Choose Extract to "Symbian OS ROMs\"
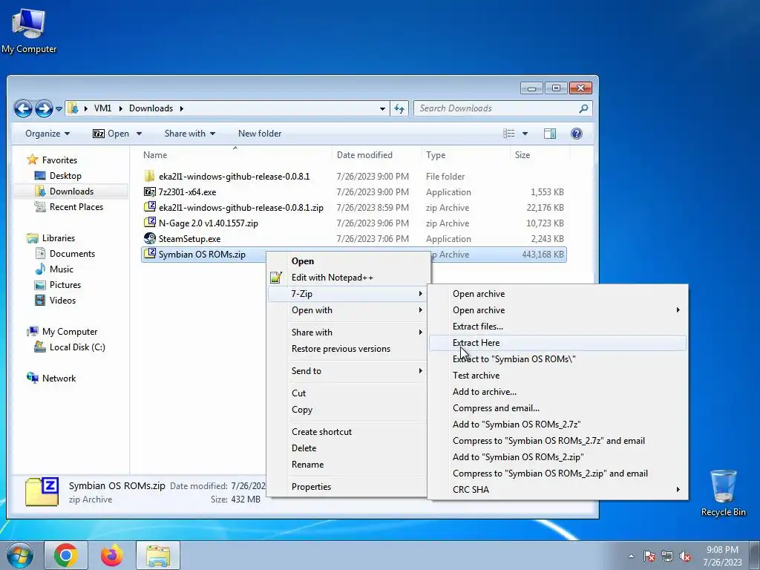The width and height of the screenshot is (760, 570). click(x=557, y=359)
